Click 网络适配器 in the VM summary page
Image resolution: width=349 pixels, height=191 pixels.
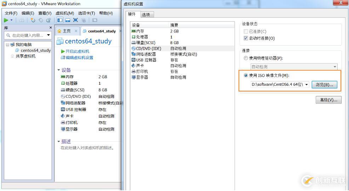[75, 103]
